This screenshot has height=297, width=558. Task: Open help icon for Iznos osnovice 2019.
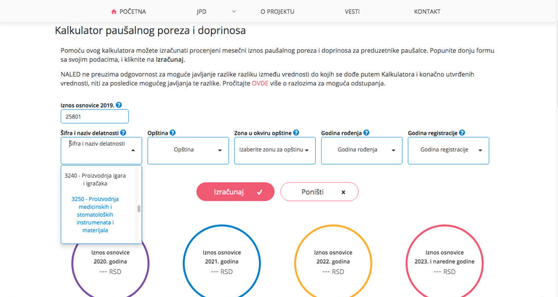coord(119,105)
